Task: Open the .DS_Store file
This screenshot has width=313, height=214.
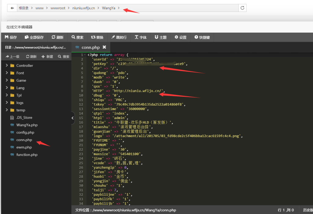Action: (24, 118)
